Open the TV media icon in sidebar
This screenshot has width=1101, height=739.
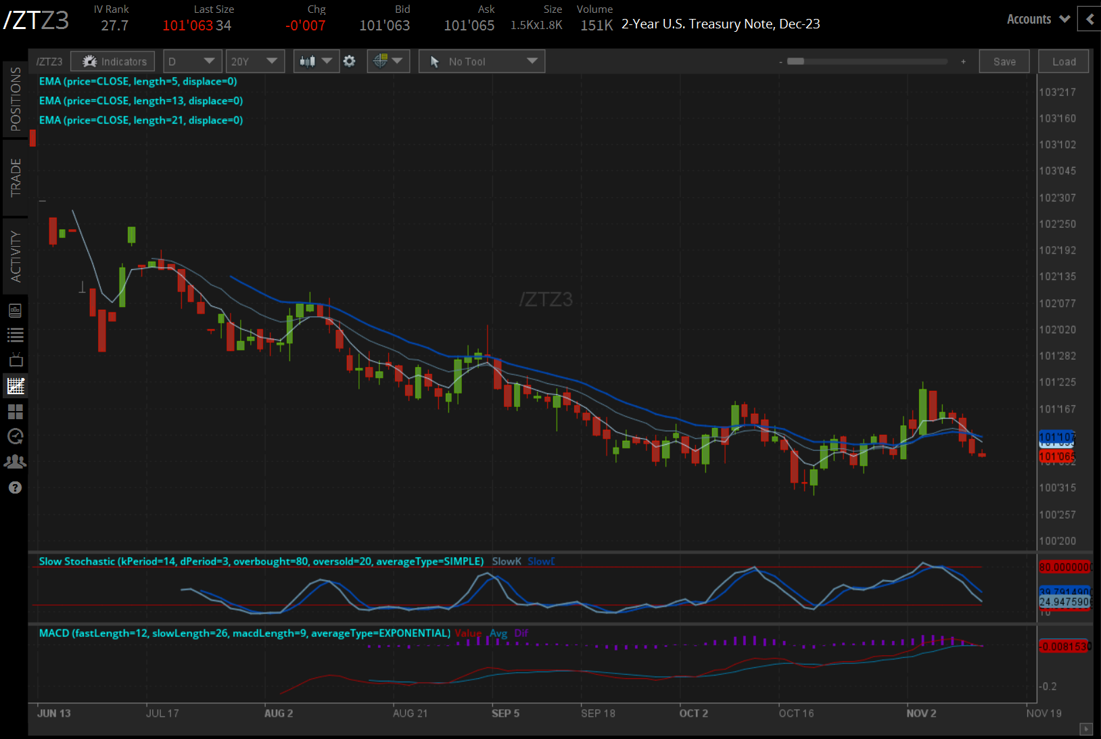[x=15, y=360]
